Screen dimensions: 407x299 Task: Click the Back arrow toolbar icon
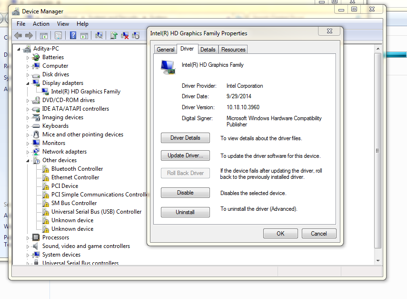click(18, 35)
